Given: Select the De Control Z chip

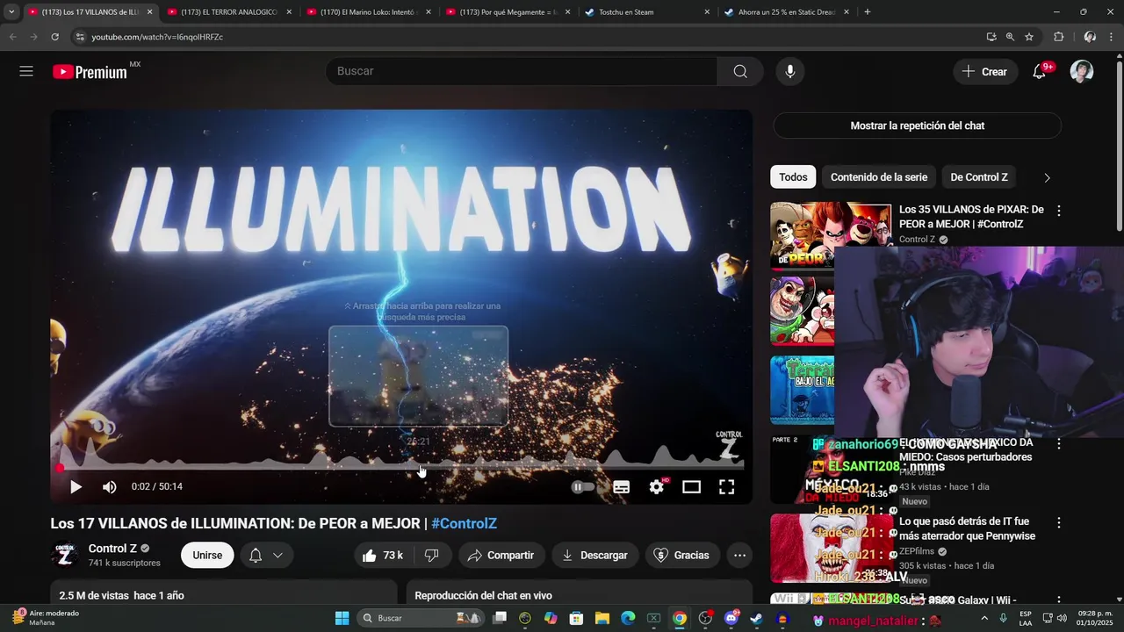Looking at the screenshot, I should coord(979,177).
